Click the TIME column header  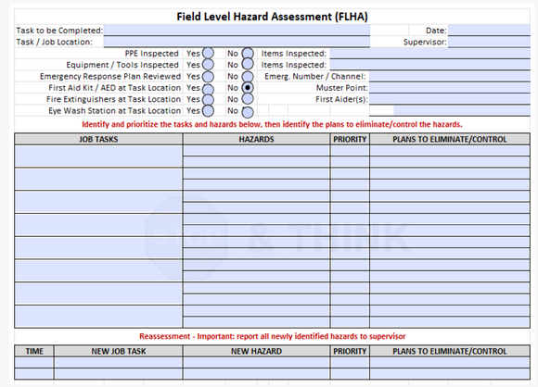pos(34,351)
